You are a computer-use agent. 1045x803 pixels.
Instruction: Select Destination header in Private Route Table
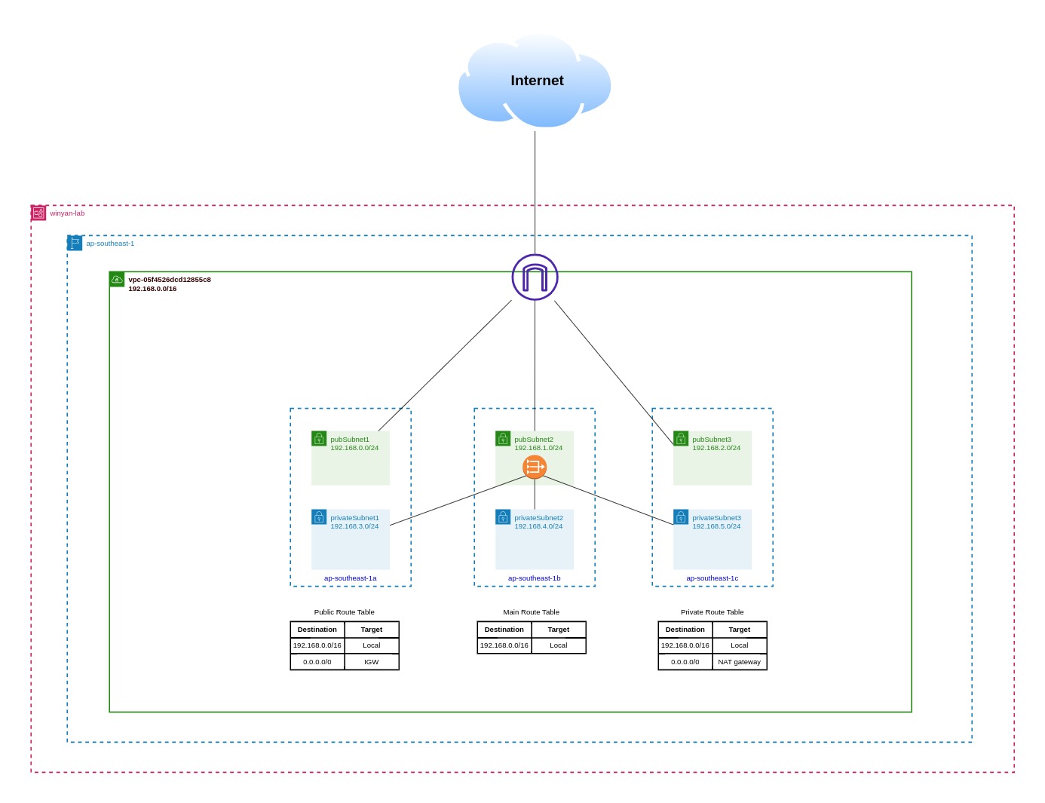pos(685,630)
